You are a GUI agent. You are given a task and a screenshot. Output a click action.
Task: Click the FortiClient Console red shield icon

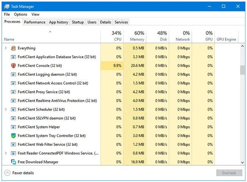pyautogui.click(x=13, y=66)
